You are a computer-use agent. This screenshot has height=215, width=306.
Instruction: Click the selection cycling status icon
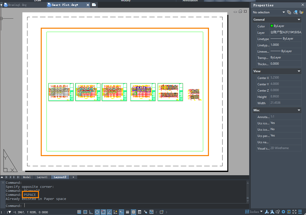click(x=146, y=212)
